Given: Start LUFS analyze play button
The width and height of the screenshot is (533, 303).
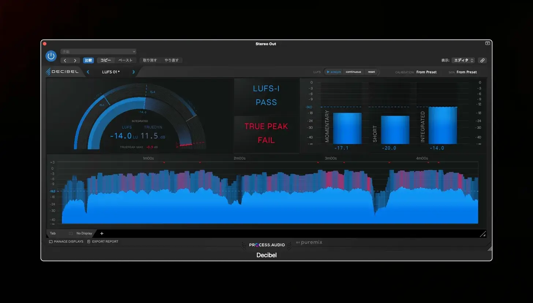Looking at the screenshot, I should tap(334, 72).
